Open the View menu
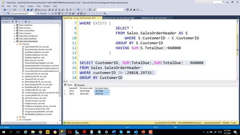This screenshot has width=240, height=135. point(15,6)
